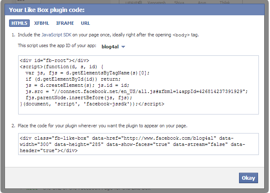
Task: Click inside the fb-like-box plugin code box
Action: click(138, 144)
